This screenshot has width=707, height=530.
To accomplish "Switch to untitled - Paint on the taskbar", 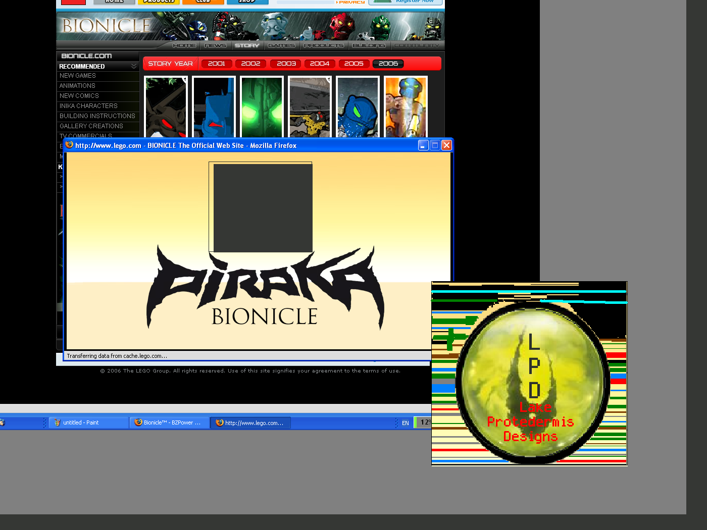I will (x=89, y=422).
